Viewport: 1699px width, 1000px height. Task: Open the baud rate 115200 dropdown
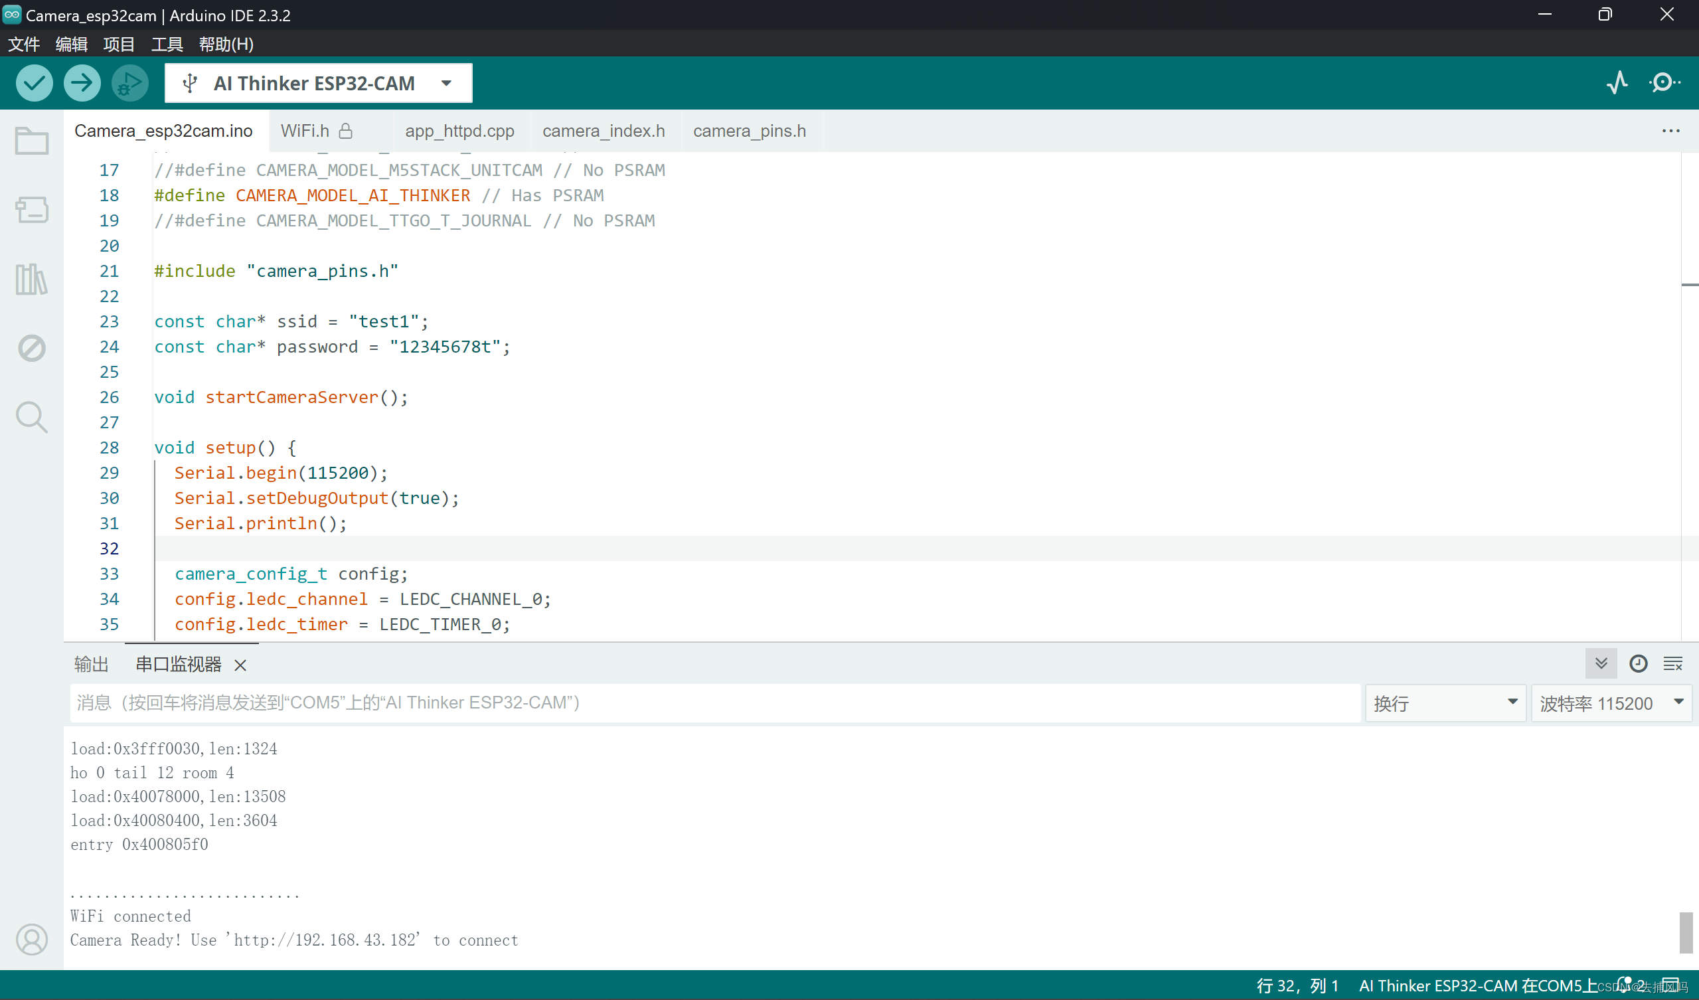[x=1611, y=703]
